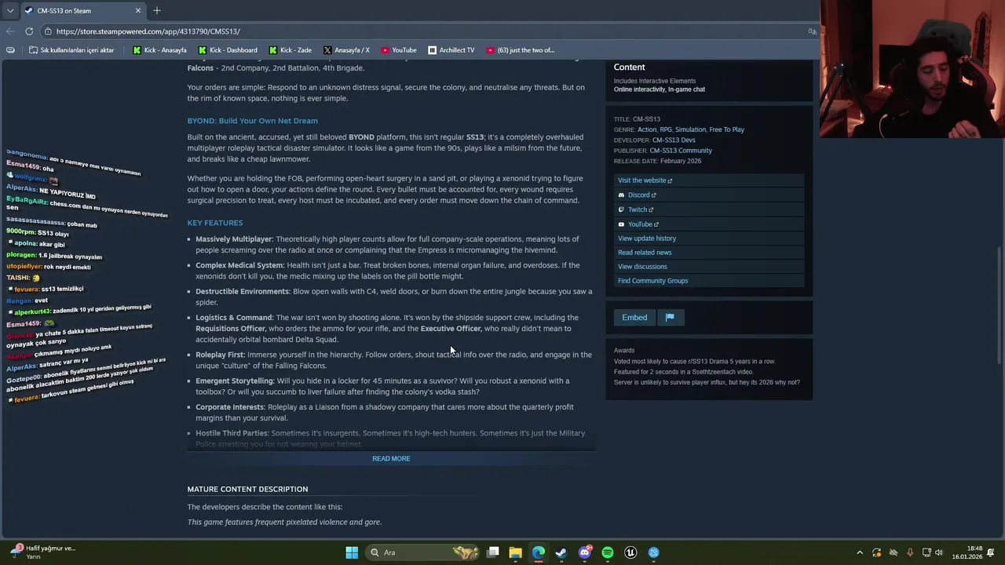Viewport: 1005px width, 565px height.
Task: Open Discord from the taskbar
Action: click(584, 552)
